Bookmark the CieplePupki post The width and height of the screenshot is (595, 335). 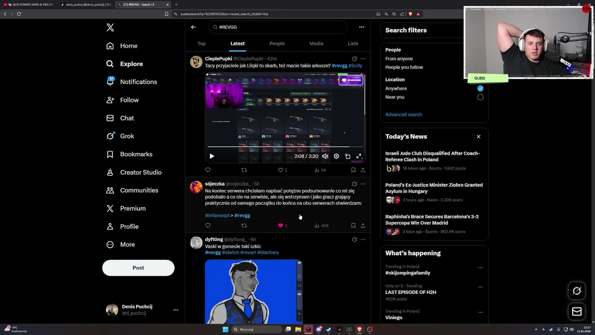pos(353,170)
